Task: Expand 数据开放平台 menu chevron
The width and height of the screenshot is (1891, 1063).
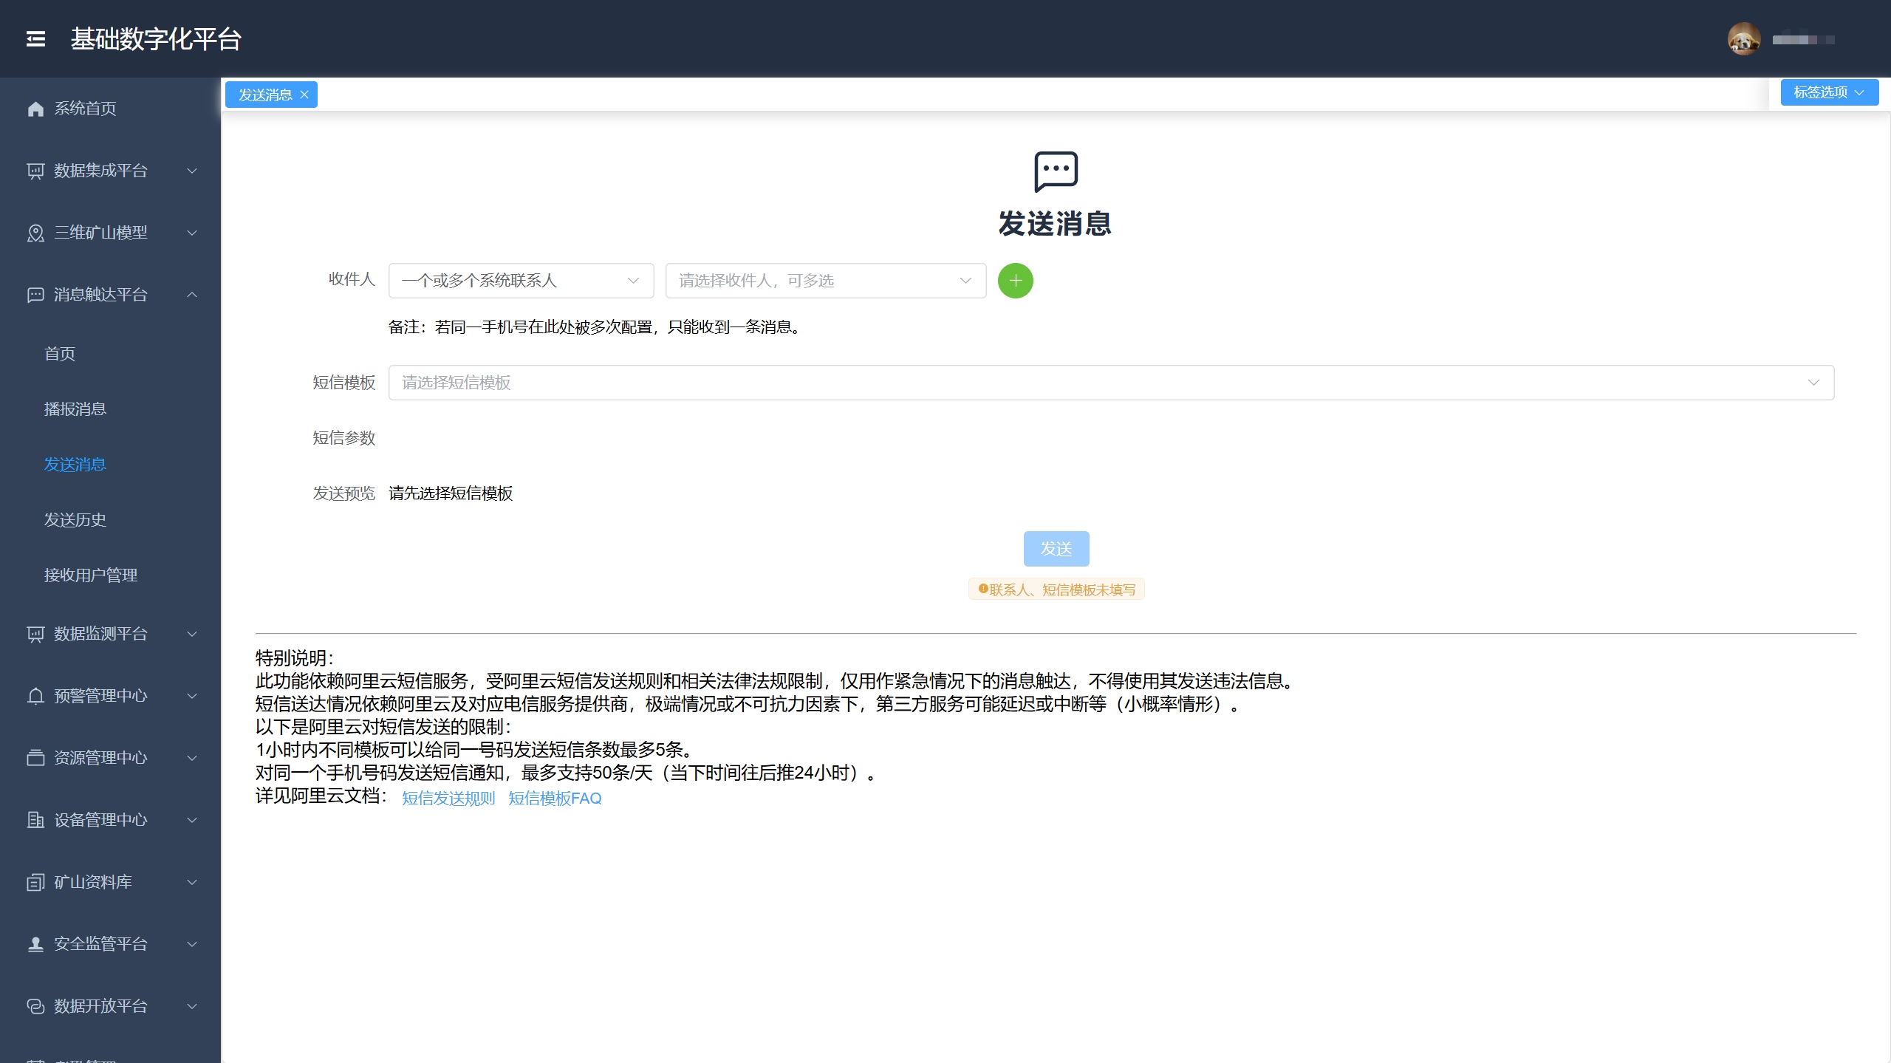Action: [x=192, y=1006]
